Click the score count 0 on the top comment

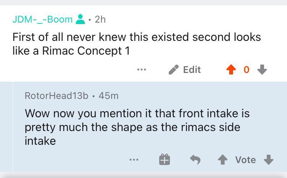(246, 70)
